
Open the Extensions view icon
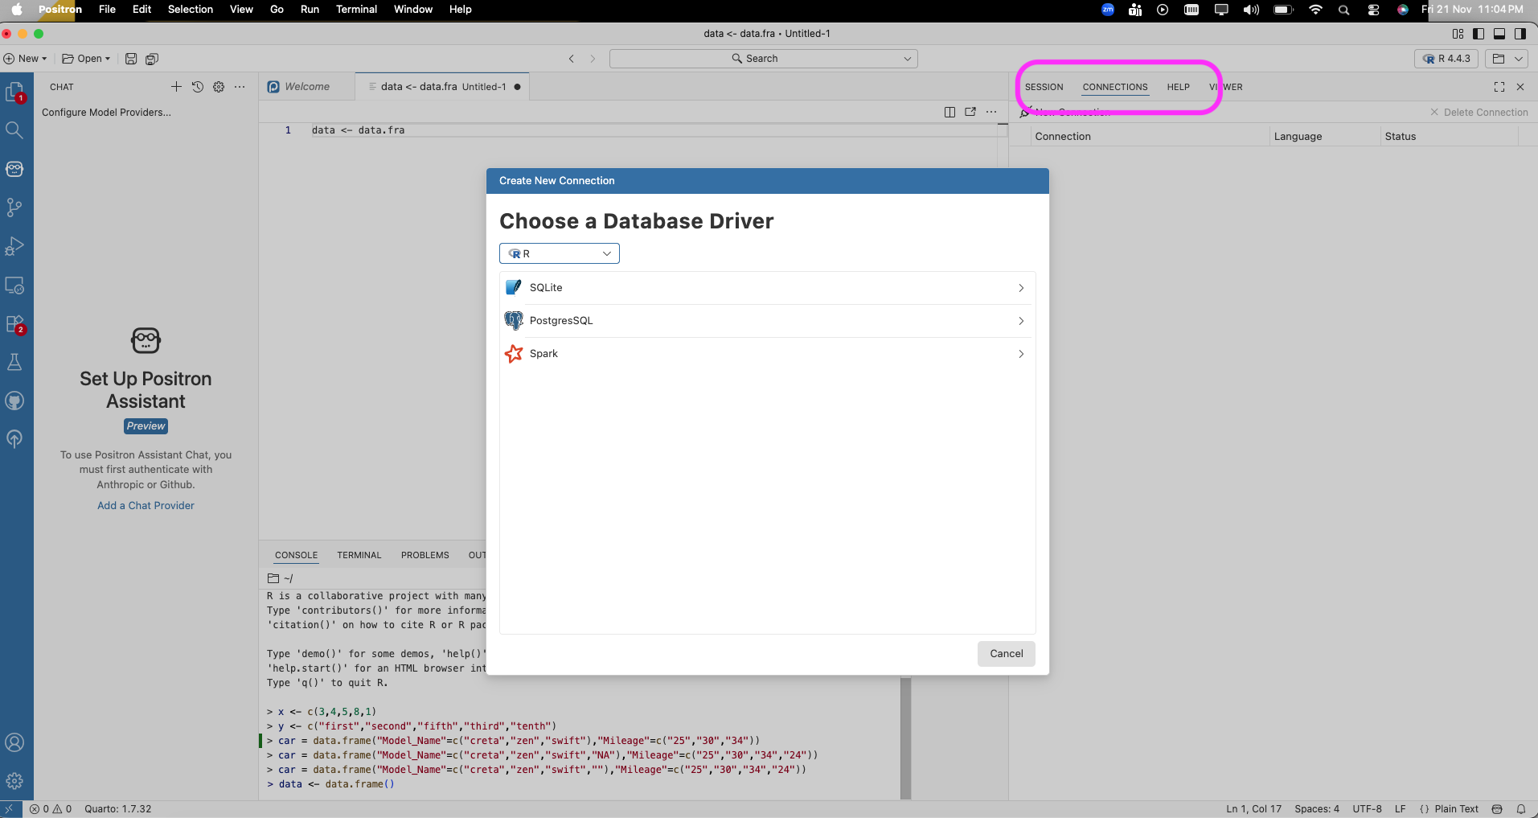(14, 324)
